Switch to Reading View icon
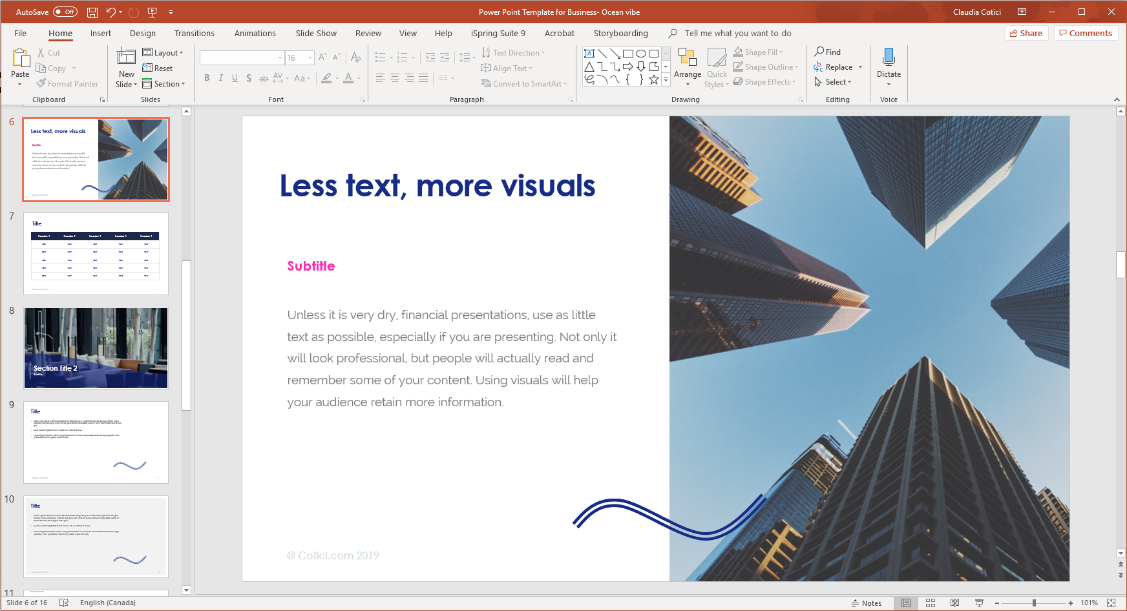 click(954, 603)
